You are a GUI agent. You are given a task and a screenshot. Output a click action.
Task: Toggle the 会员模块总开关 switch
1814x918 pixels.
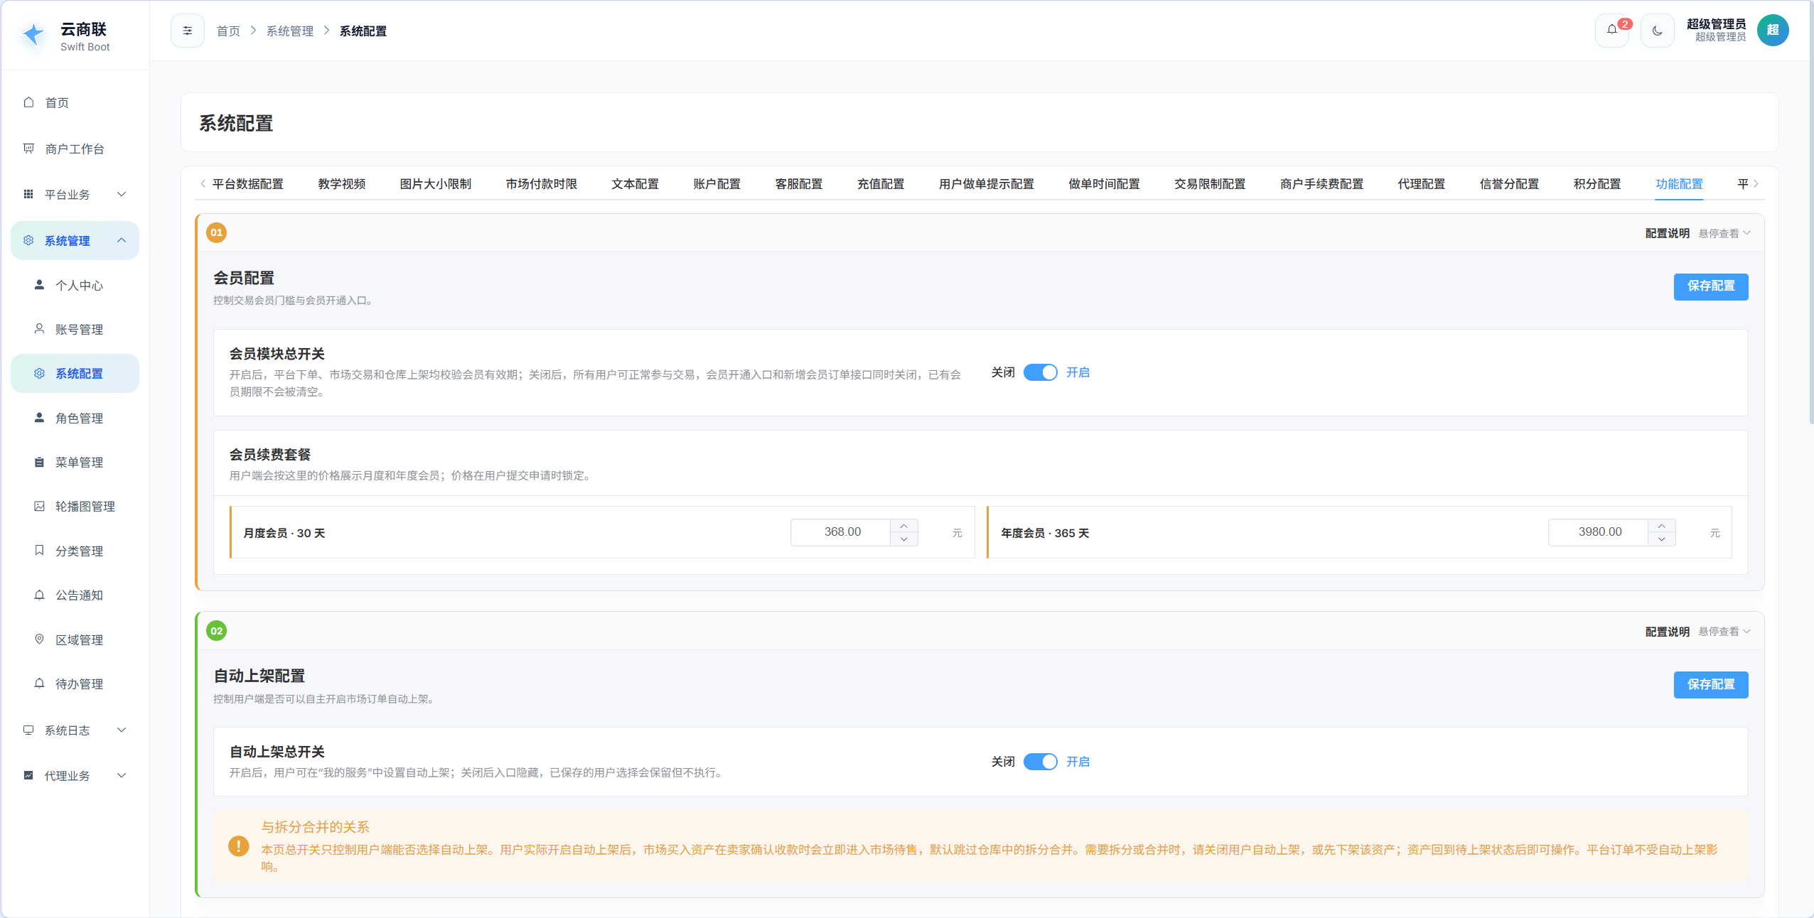[1040, 372]
